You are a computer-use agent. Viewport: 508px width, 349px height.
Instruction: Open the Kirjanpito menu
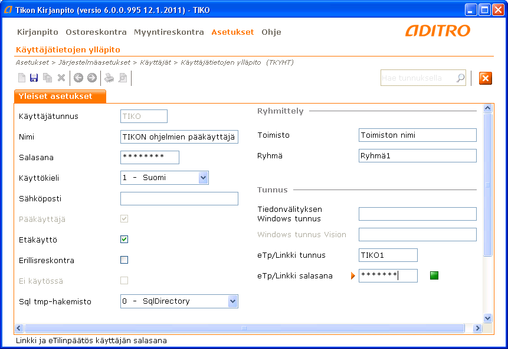click(38, 32)
